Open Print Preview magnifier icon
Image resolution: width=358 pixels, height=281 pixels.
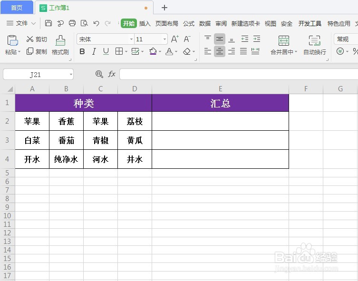coord(84,23)
